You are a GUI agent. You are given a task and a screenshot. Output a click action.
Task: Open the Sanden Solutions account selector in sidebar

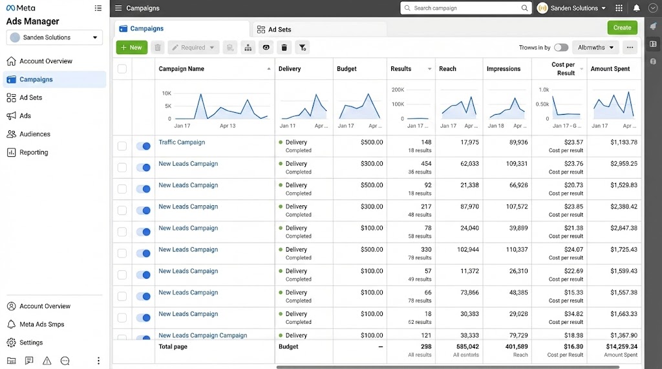[x=54, y=37]
